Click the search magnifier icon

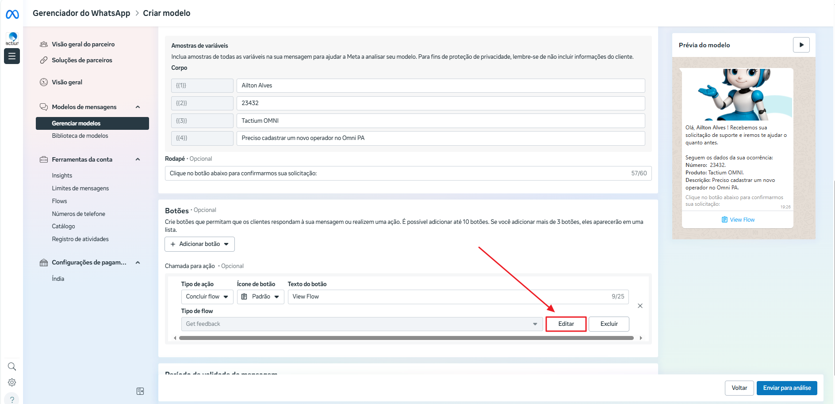click(12, 366)
